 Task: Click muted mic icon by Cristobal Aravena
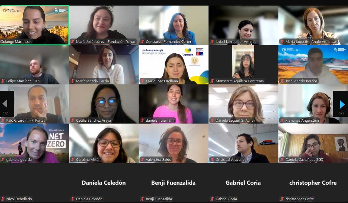(x=212, y=160)
